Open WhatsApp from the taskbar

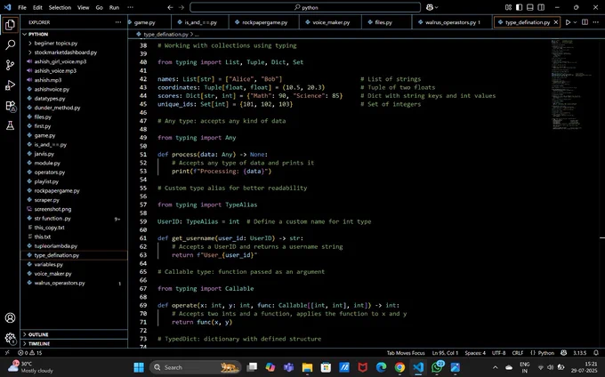(437, 367)
